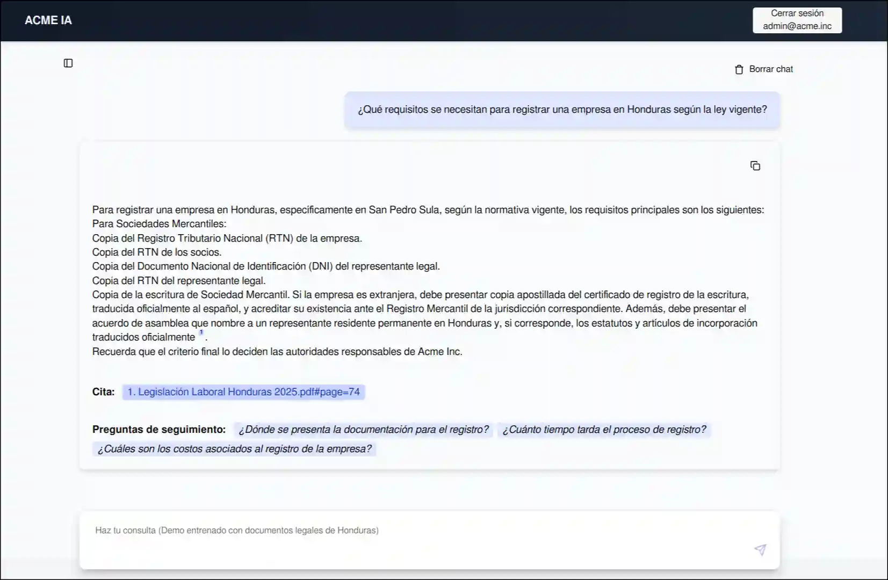Screen dimensions: 888x580
Task: Click the "Borrar chat" label
Action: point(771,69)
